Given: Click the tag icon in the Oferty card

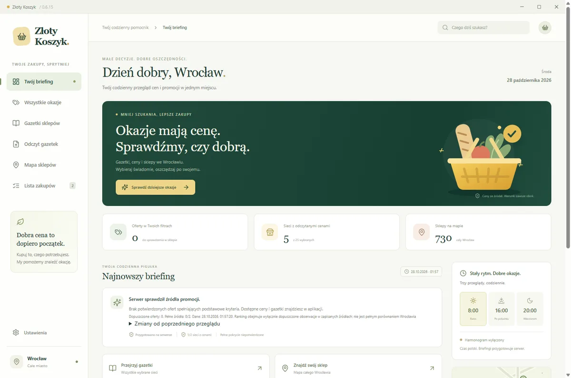Looking at the screenshot, I should [118, 232].
